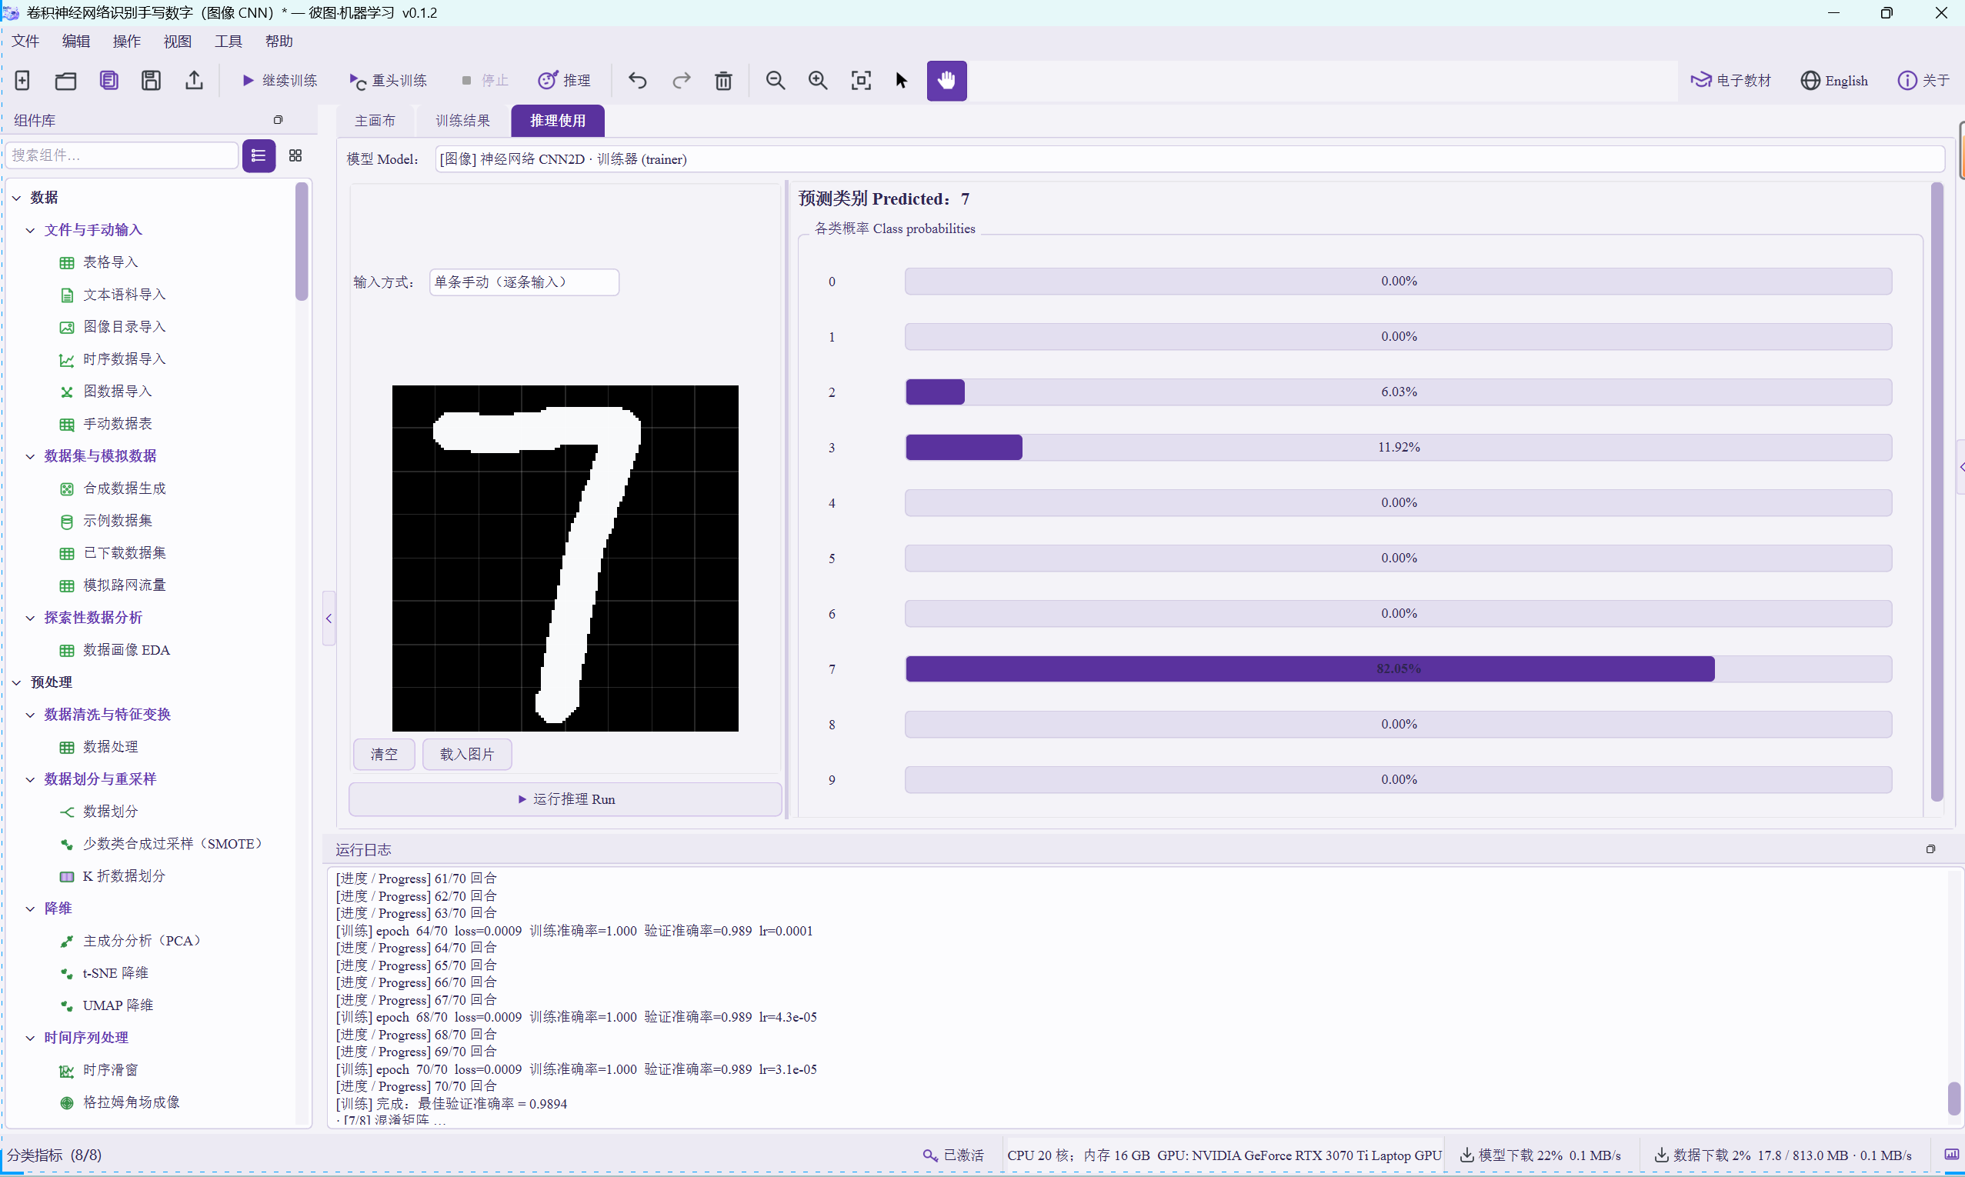This screenshot has width=1965, height=1177.
Task: Open project with folder icon
Action: (66, 80)
